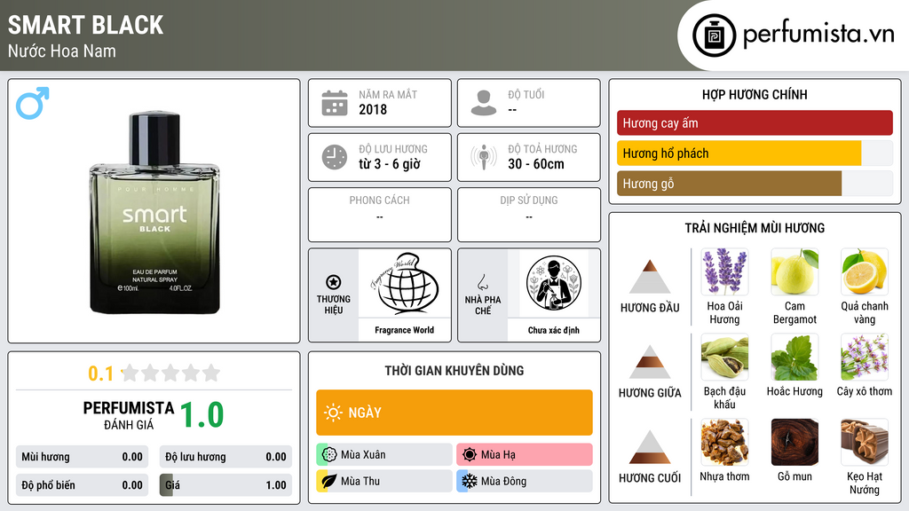This screenshot has height=511, width=909.
Task: Click the PERFUMISTA đánh giá label
Action: [129, 415]
